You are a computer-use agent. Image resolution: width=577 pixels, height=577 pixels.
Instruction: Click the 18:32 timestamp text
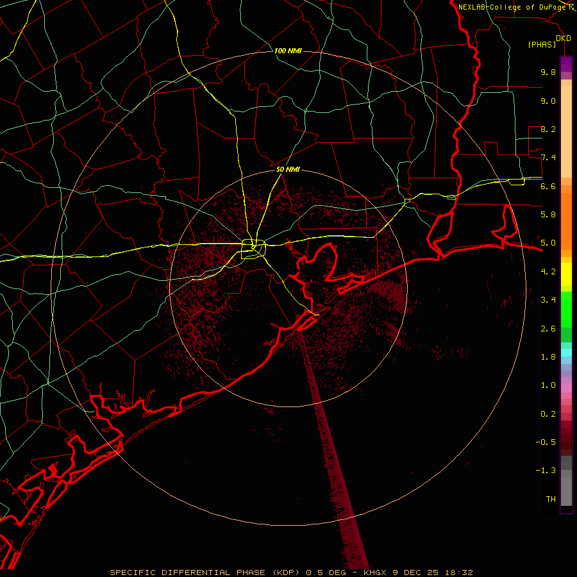pyautogui.click(x=458, y=573)
